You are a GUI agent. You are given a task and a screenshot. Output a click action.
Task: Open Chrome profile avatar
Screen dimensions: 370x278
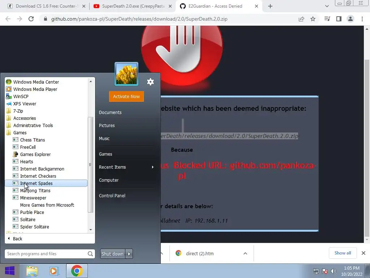350,19
